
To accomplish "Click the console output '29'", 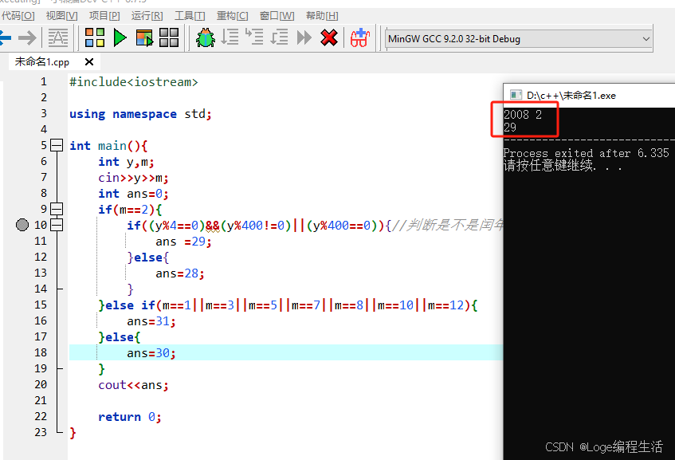I will click(x=510, y=128).
